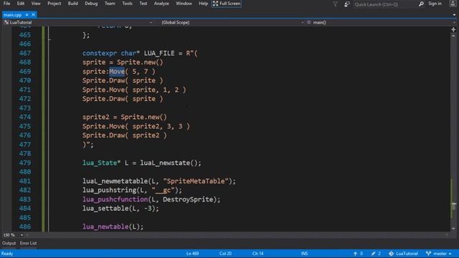Click lua_State type on line 479
The width and height of the screenshot is (459, 258).
pyautogui.click(x=100, y=163)
